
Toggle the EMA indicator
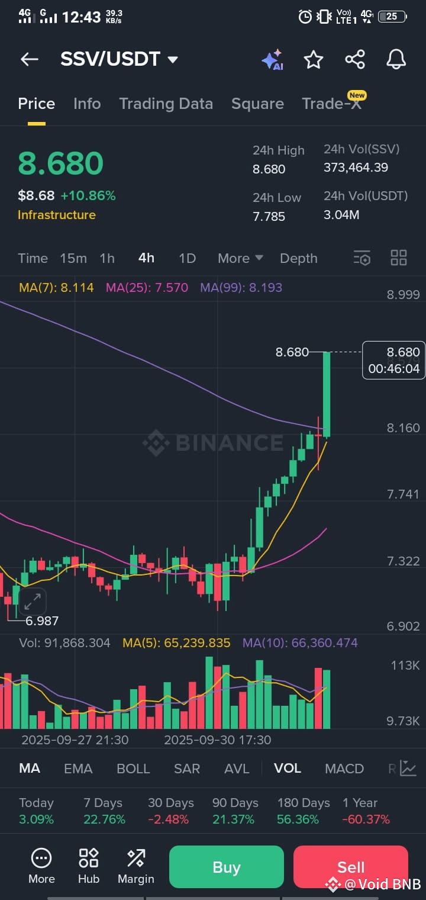click(78, 769)
